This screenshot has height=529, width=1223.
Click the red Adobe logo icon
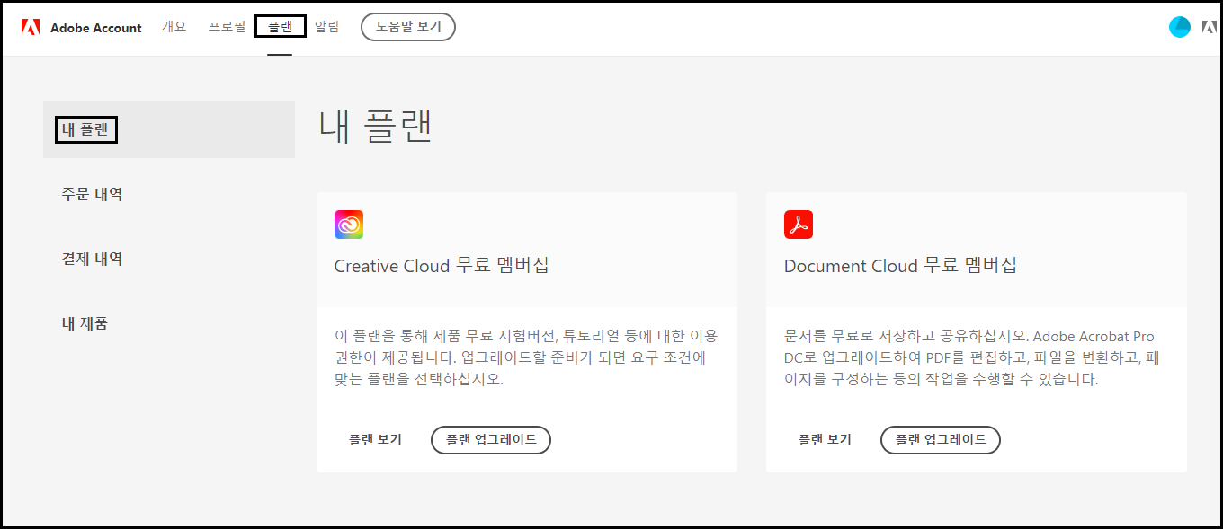(31, 27)
